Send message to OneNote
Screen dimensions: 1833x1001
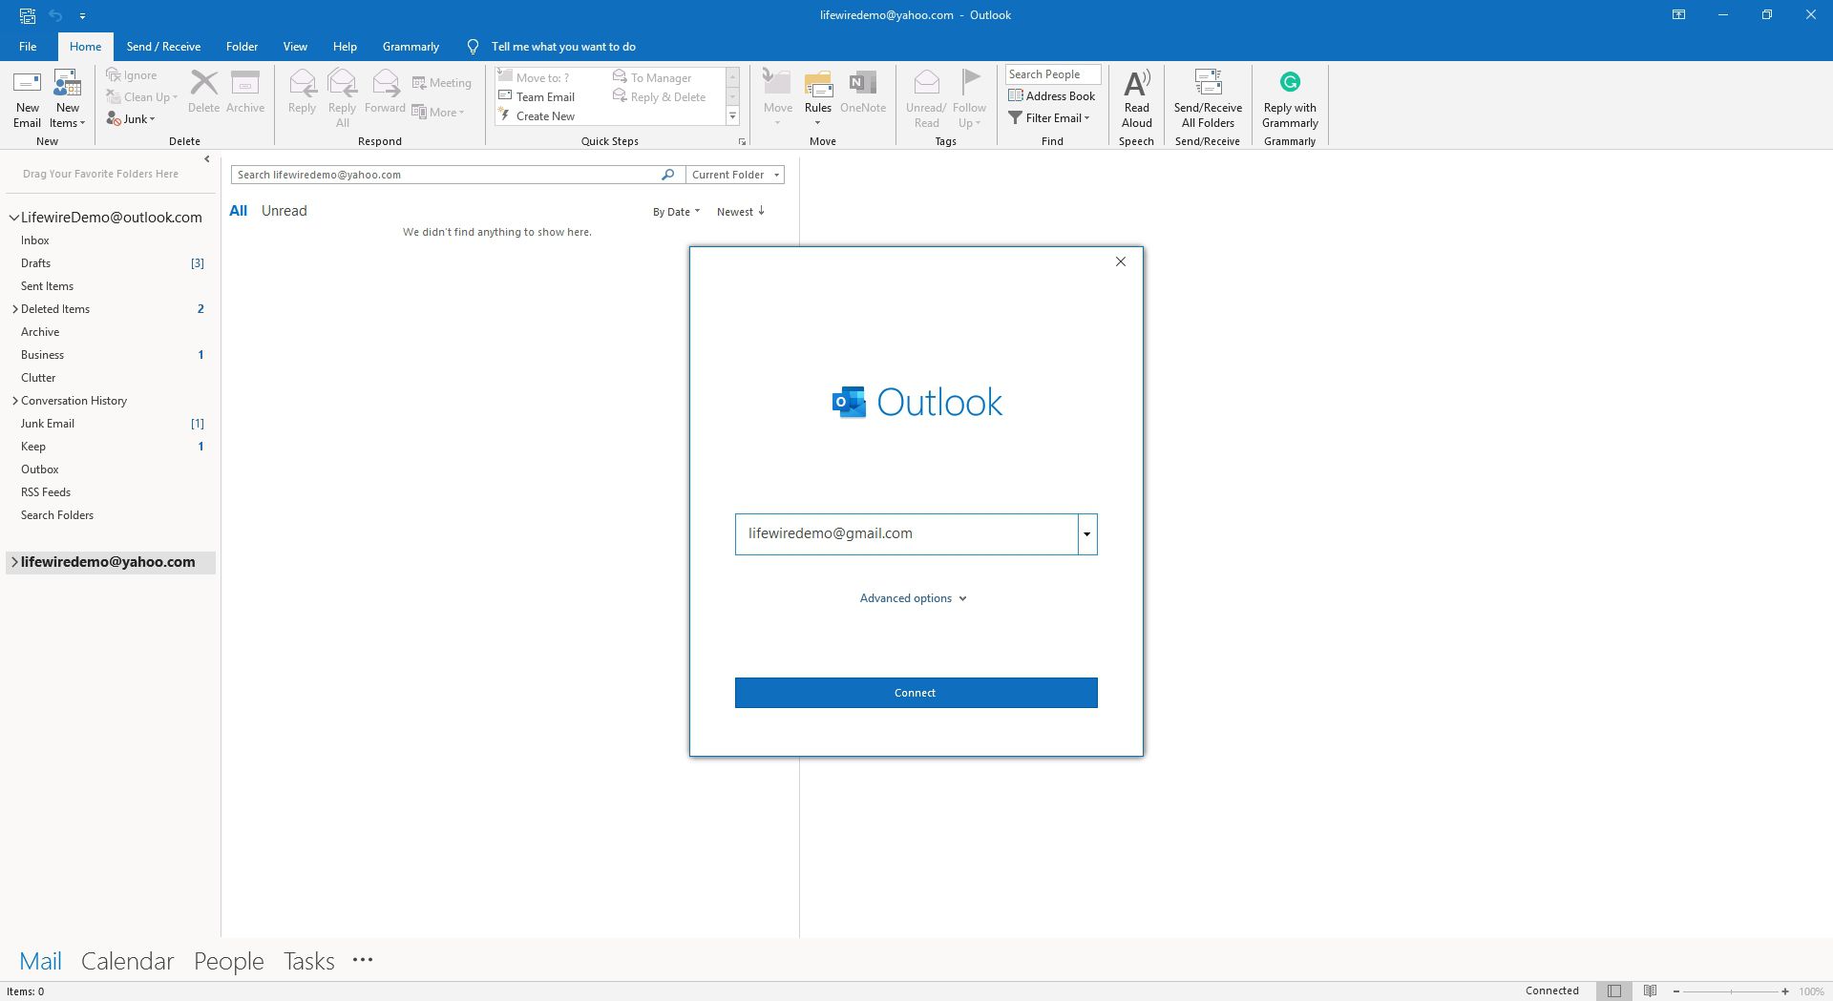click(x=863, y=93)
